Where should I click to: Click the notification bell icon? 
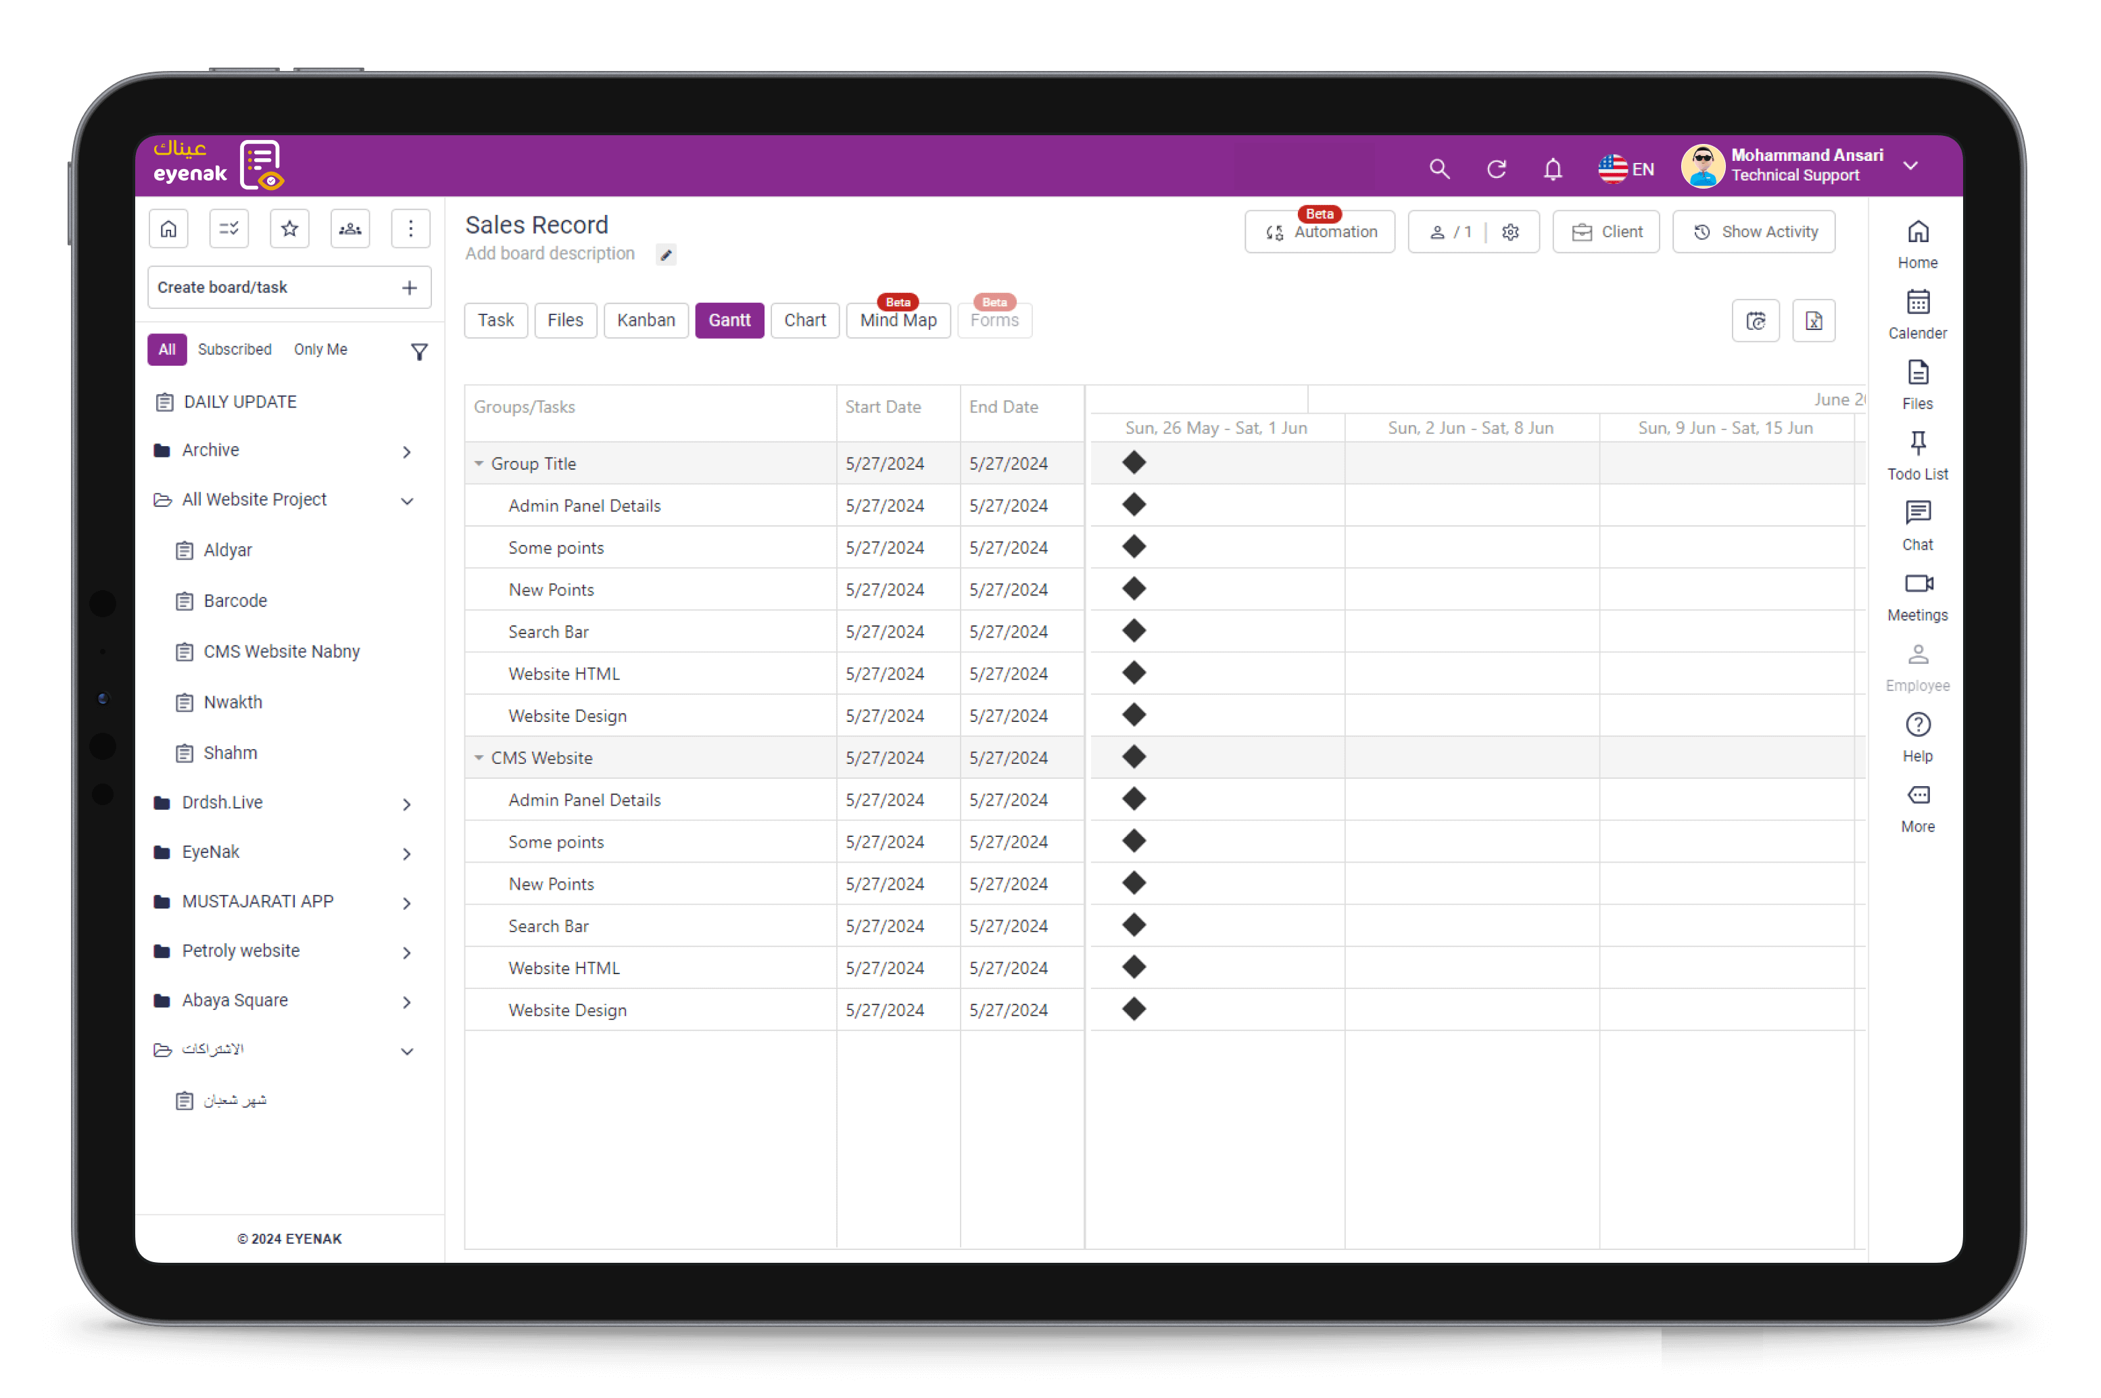pos(1552,168)
